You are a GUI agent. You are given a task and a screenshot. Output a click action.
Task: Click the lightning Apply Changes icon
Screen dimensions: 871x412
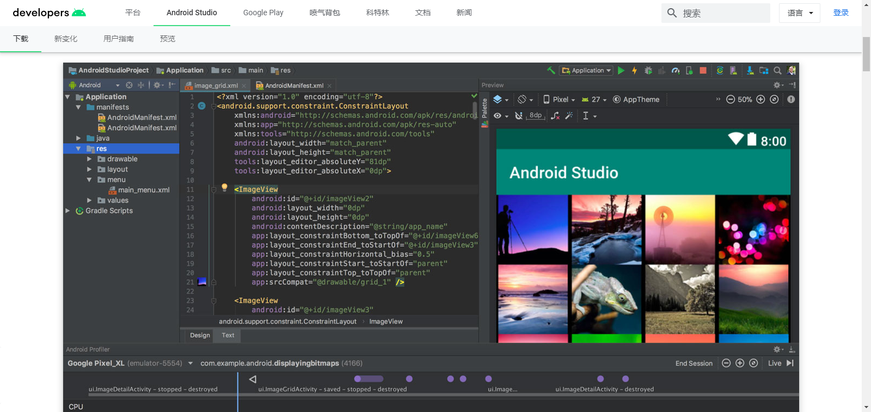[634, 70]
